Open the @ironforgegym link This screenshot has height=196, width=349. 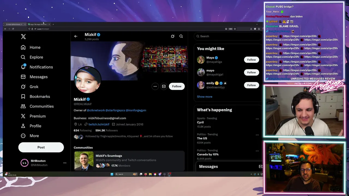tap(136, 110)
